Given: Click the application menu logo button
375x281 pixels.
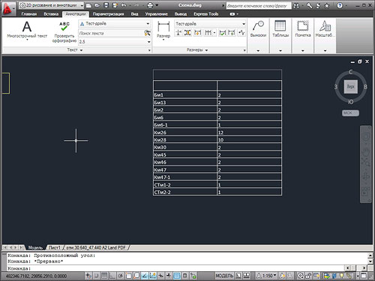Looking at the screenshot, I should click(x=7, y=9).
